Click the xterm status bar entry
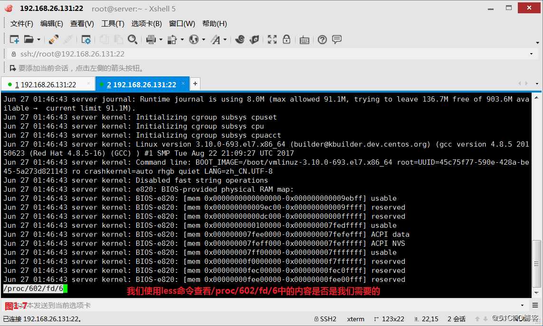Viewport: 543px width, 326px height. (356, 319)
